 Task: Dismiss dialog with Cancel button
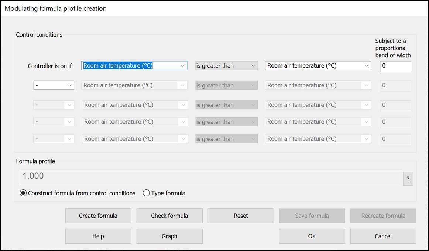383,236
